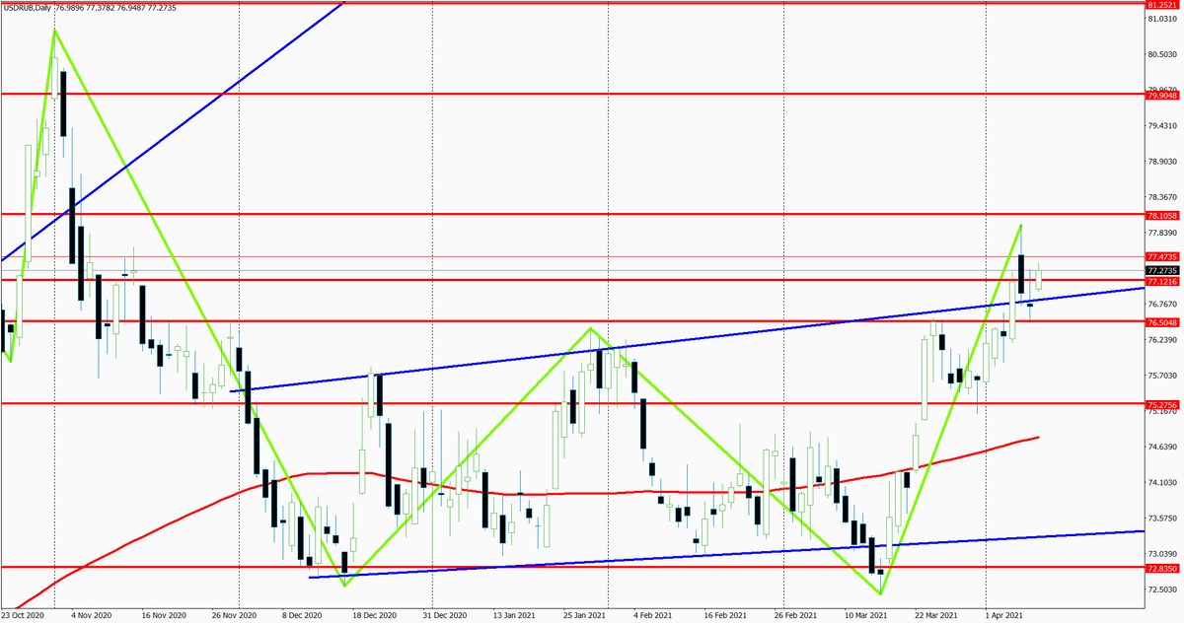
Task: Click the 76.2390 price scale value
Action: [1163, 340]
